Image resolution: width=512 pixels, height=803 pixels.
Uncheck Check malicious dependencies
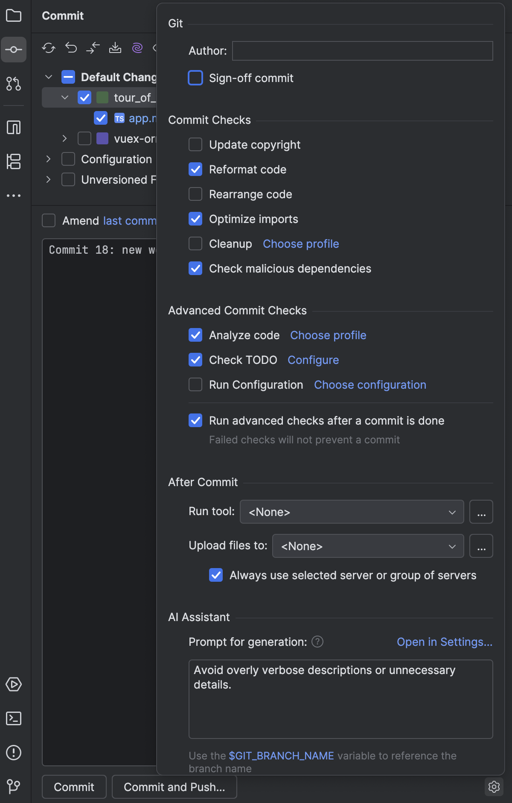195,268
